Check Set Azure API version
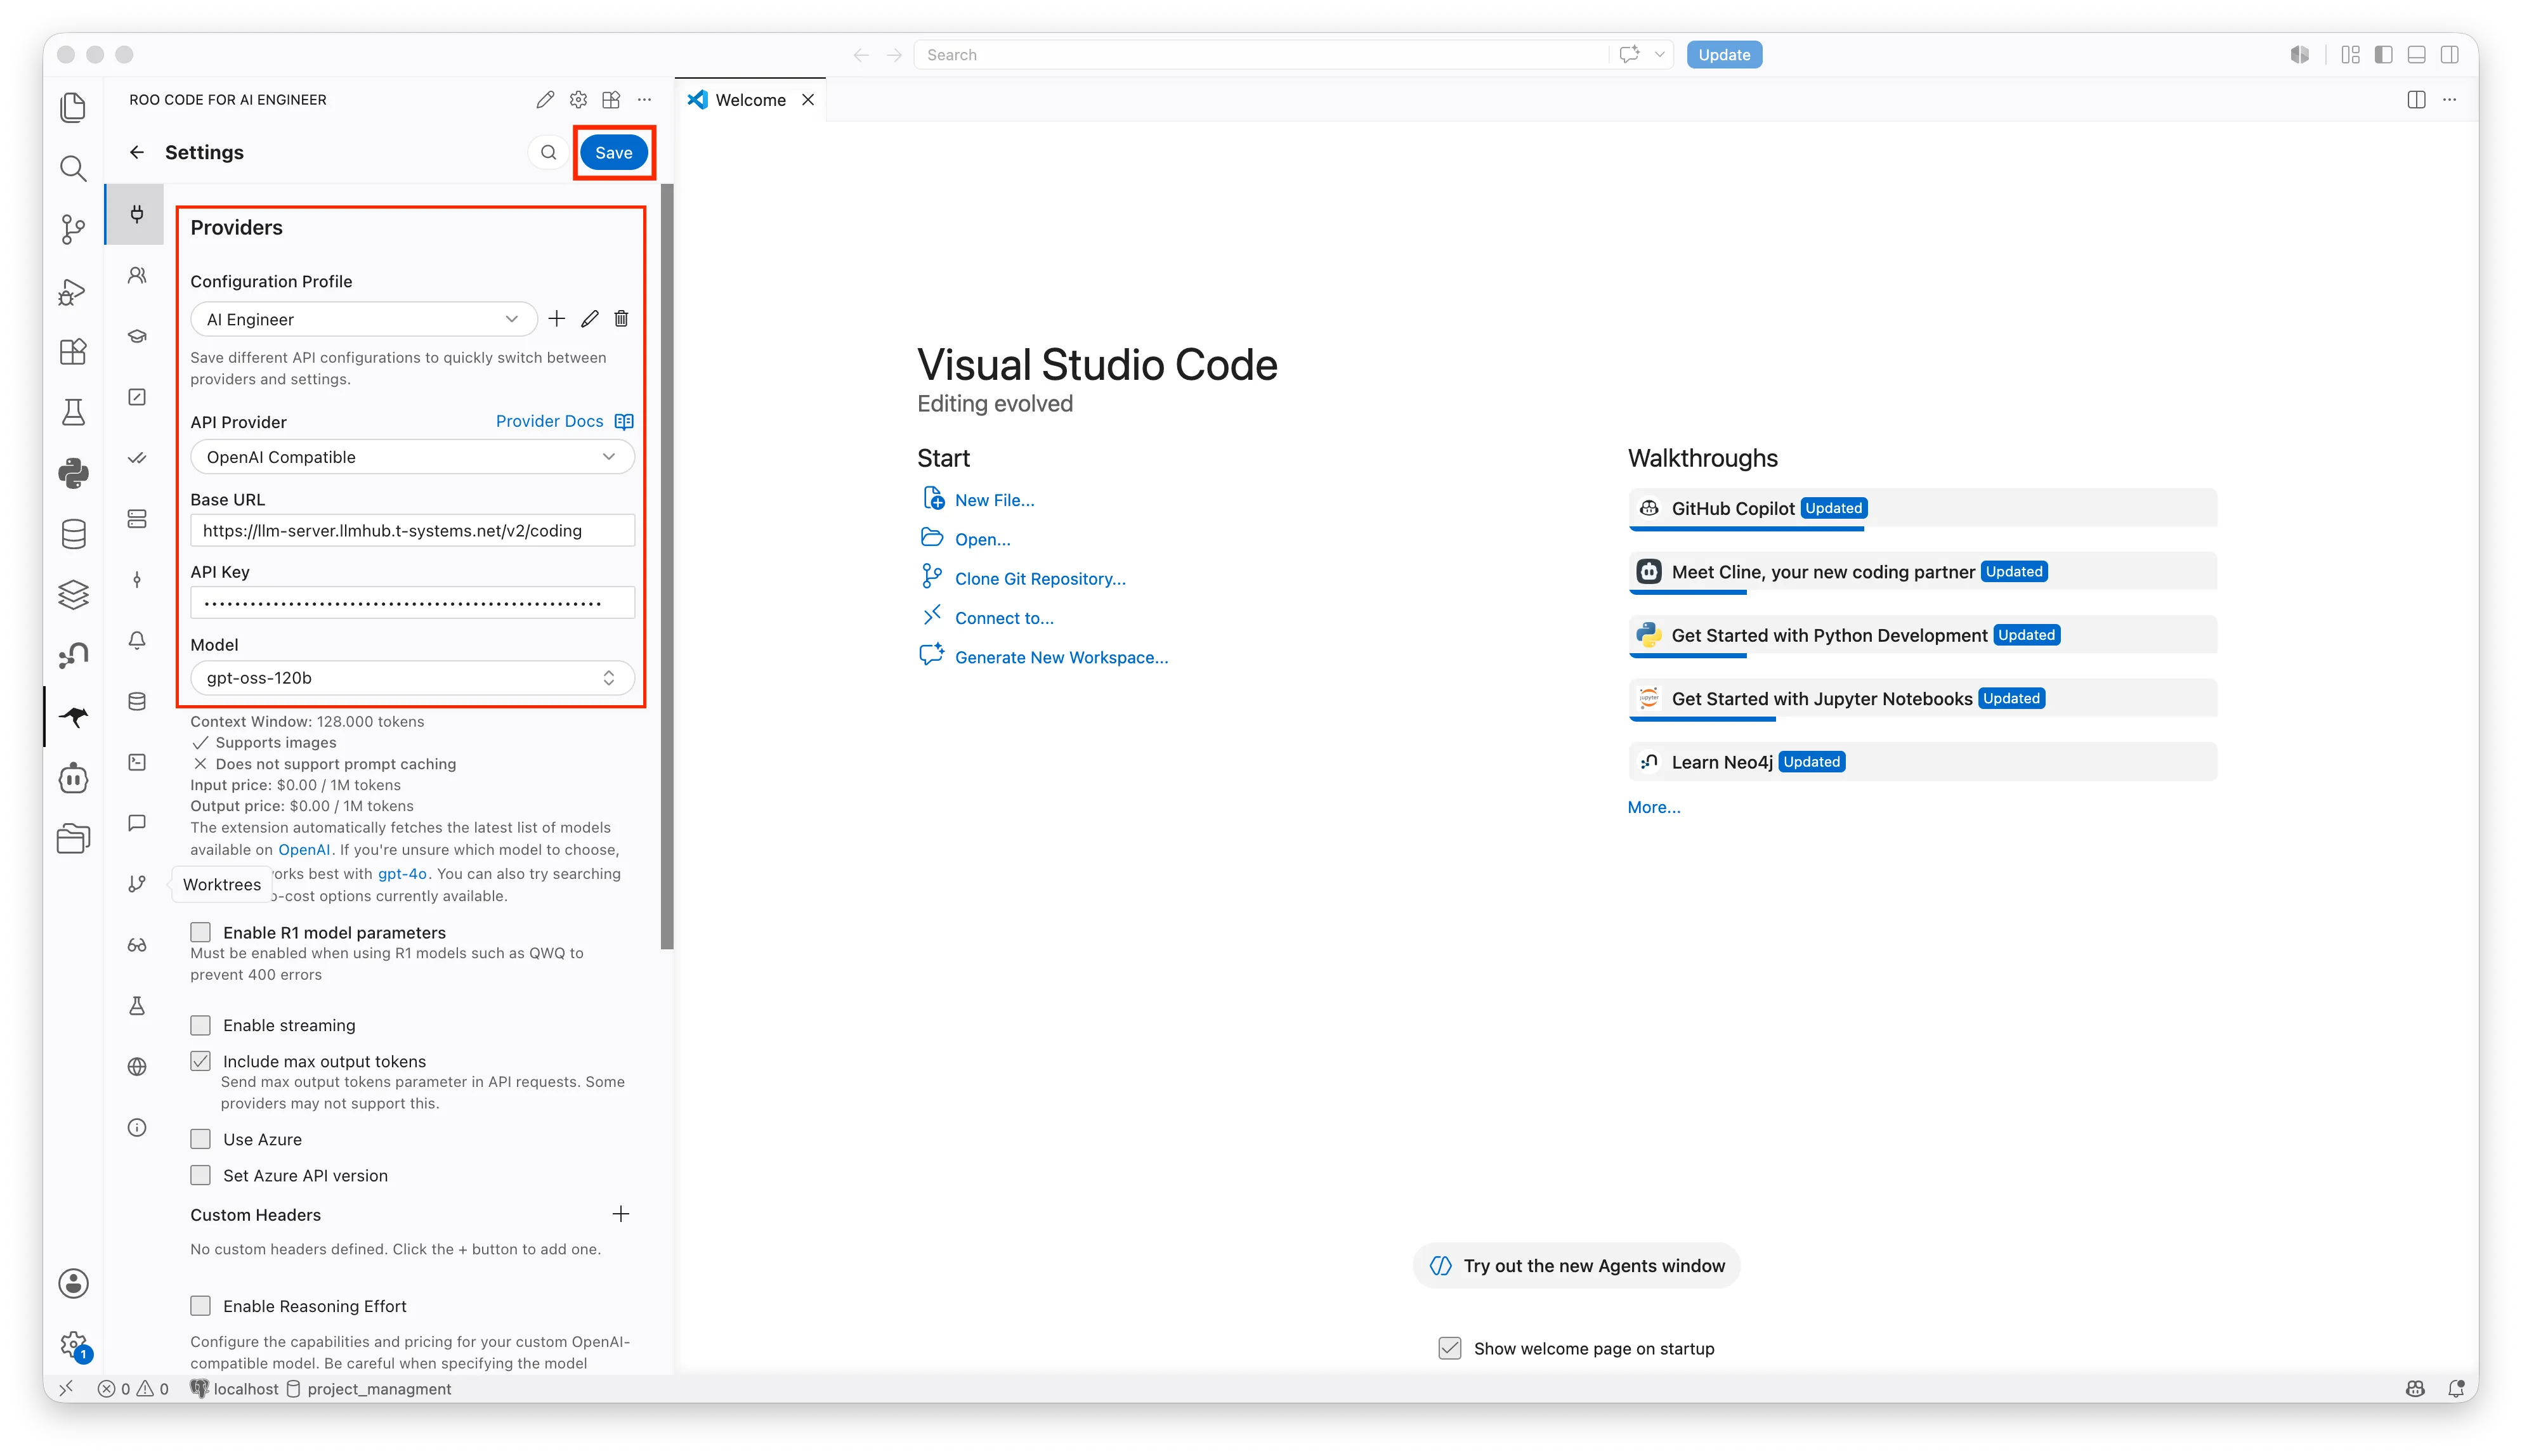 click(x=201, y=1175)
